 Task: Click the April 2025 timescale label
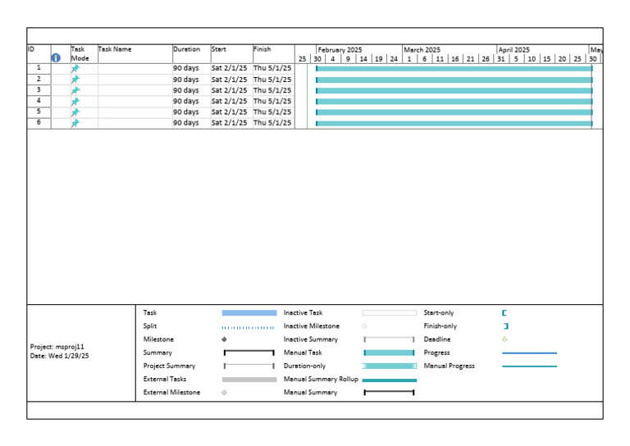pyautogui.click(x=514, y=50)
